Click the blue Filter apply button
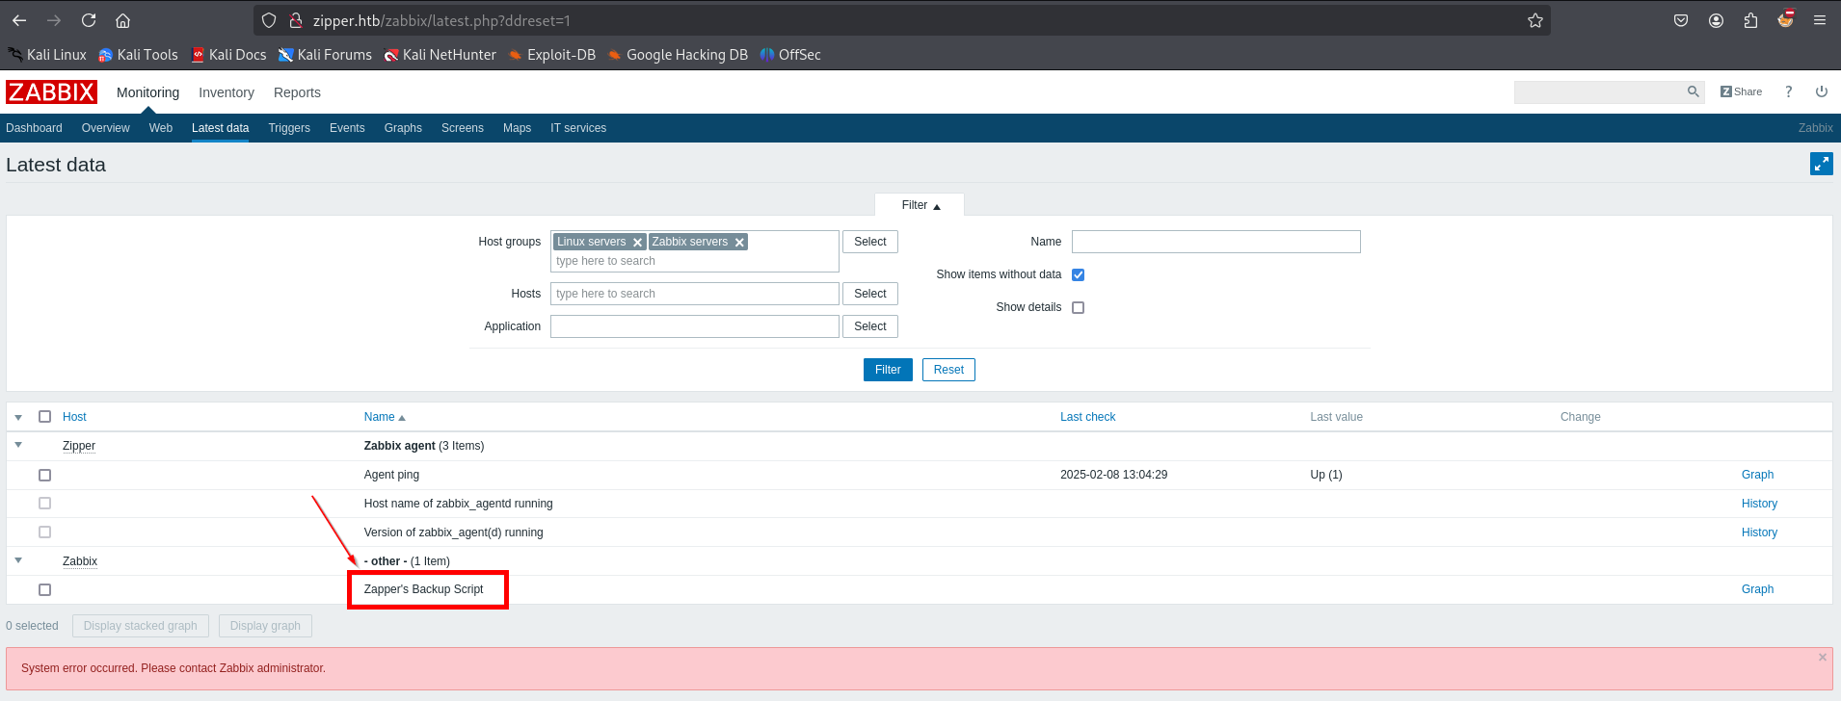The height and width of the screenshot is (701, 1841). pyautogui.click(x=888, y=370)
